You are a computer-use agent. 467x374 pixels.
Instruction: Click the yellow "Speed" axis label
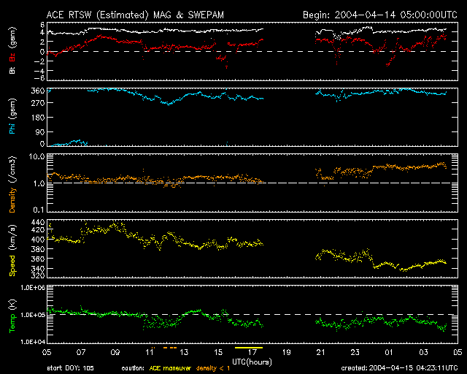pyautogui.click(x=12, y=265)
